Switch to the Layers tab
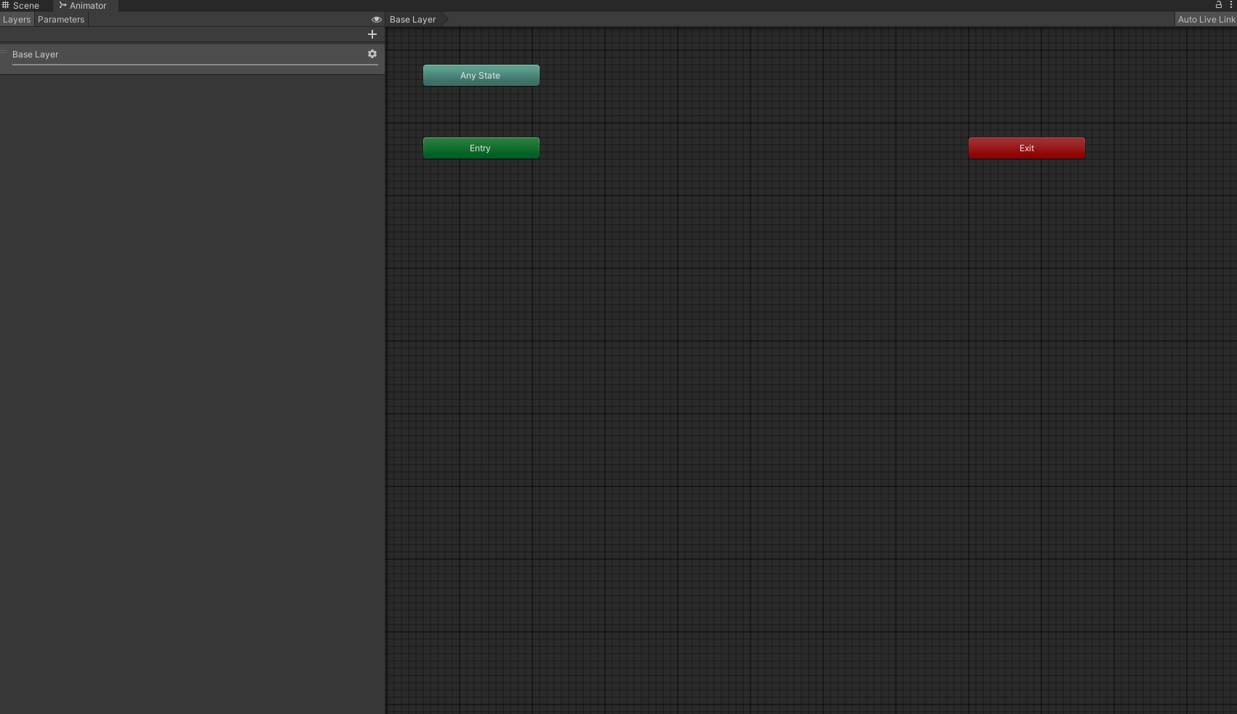 click(x=17, y=20)
